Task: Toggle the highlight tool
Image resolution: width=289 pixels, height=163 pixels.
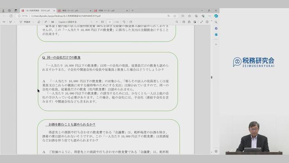Action: [x=11, y=22]
